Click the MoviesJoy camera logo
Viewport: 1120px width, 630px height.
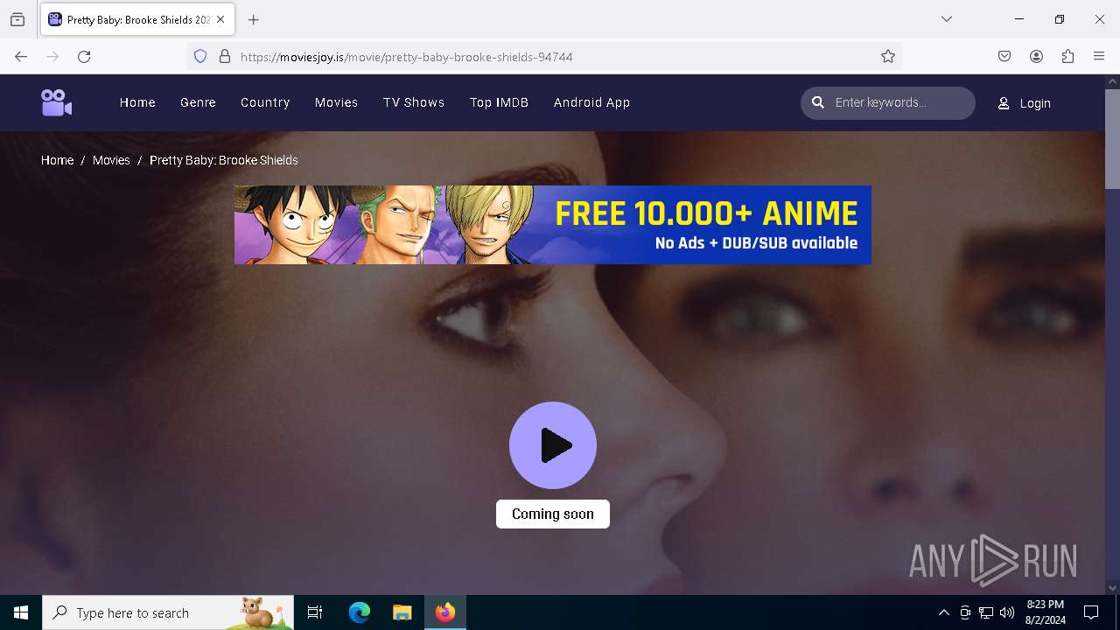pyautogui.click(x=56, y=102)
